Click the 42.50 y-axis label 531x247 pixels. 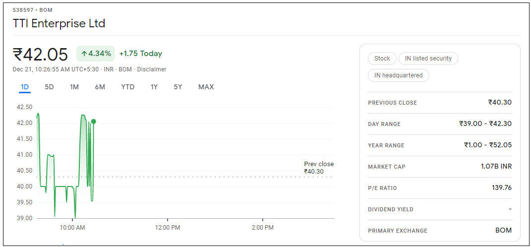(x=24, y=107)
